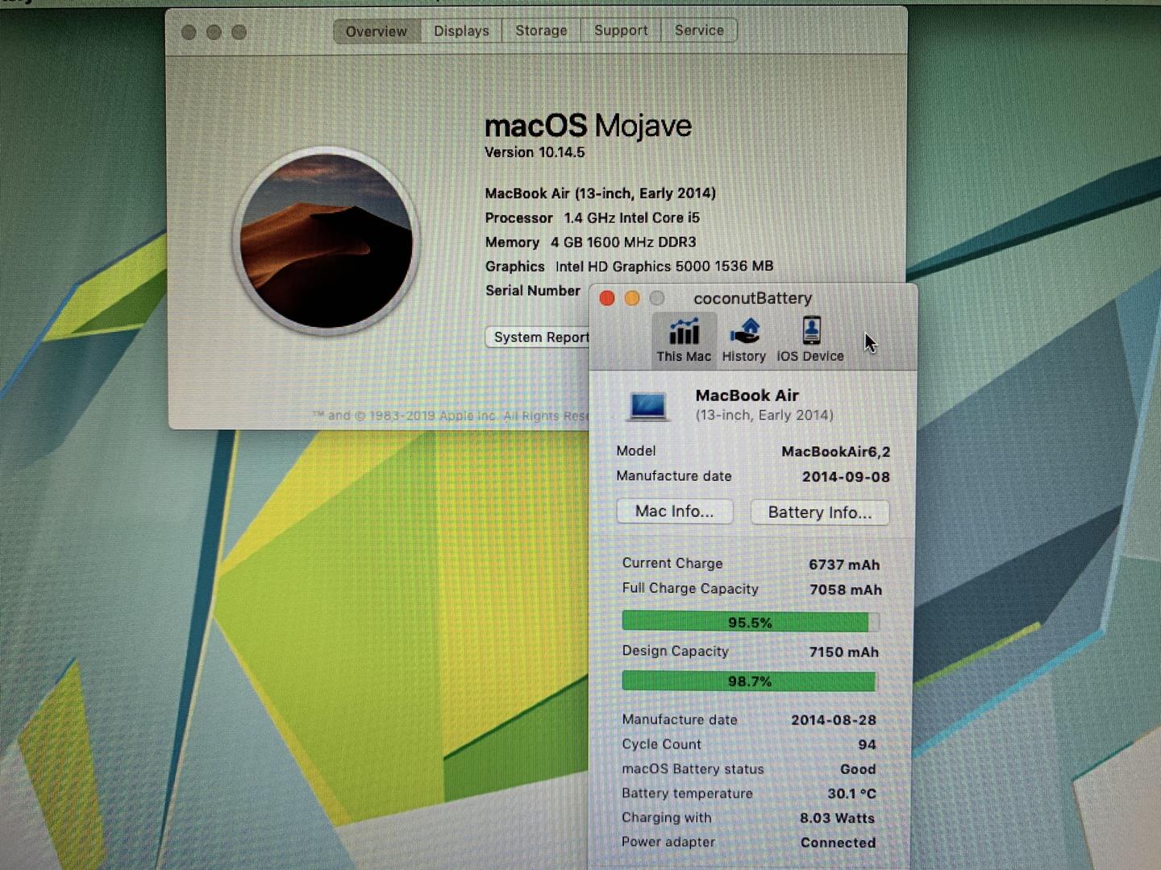This screenshot has width=1161, height=870.
Task: Click the macOS Mojave desert logo
Action: click(327, 240)
